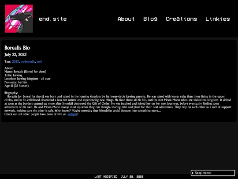
Task: Open the Blog section
Action: click(x=150, y=19)
